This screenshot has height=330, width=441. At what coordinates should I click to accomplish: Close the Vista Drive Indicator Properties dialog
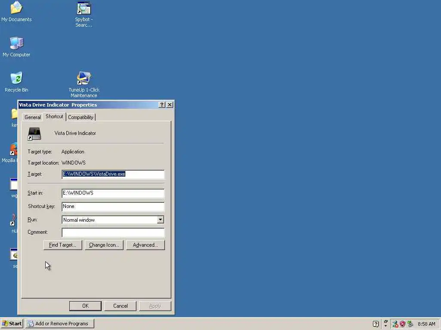click(x=170, y=105)
